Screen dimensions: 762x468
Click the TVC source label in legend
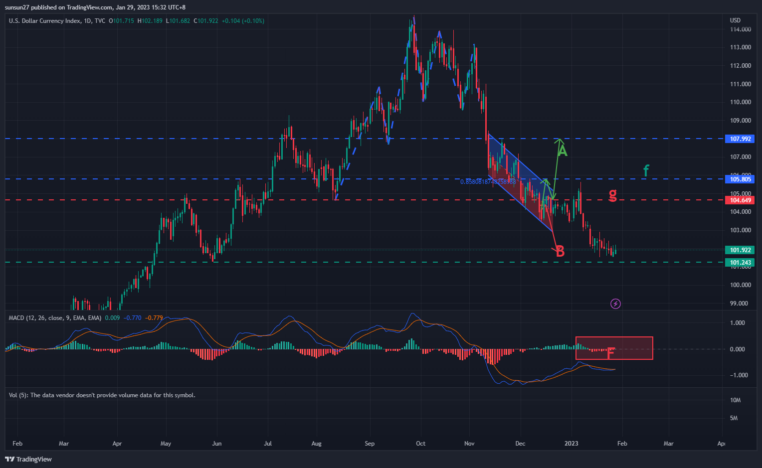coord(100,21)
